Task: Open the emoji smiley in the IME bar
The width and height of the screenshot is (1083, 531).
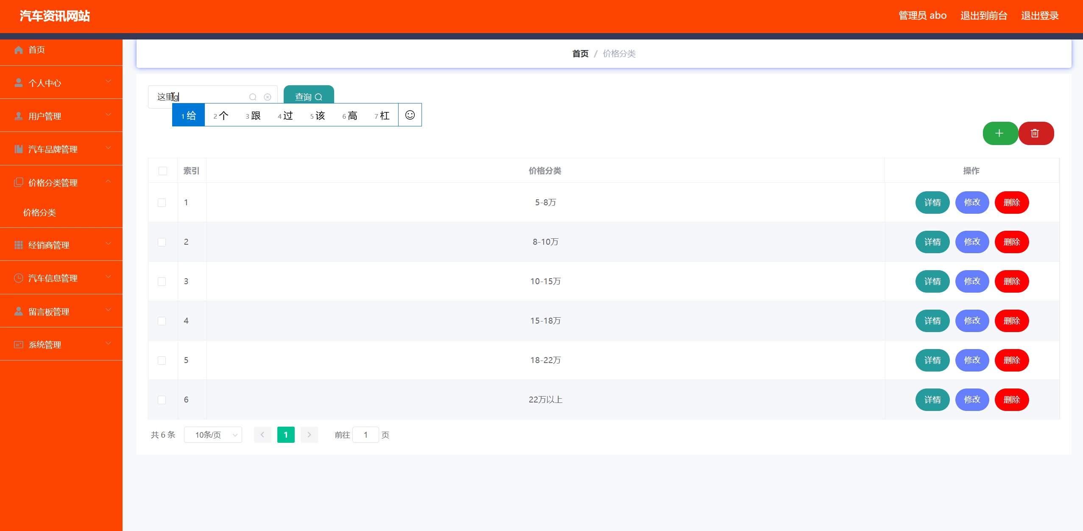Action: 410,115
